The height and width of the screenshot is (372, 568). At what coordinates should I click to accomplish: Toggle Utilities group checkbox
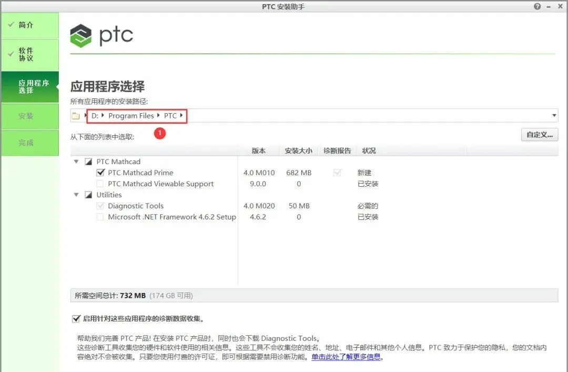click(x=88, y=195)
